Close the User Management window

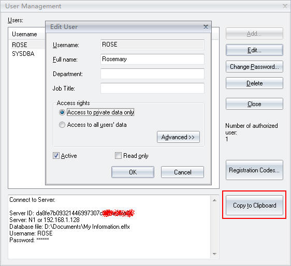[285, 6]
